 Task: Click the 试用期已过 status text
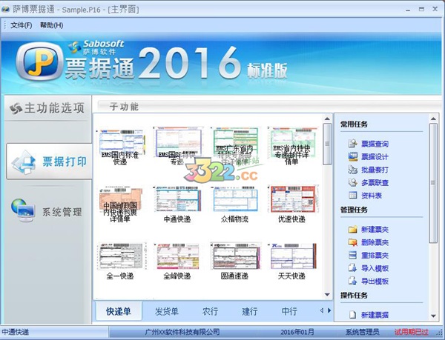pyautogui.click(x=411, y=332)
